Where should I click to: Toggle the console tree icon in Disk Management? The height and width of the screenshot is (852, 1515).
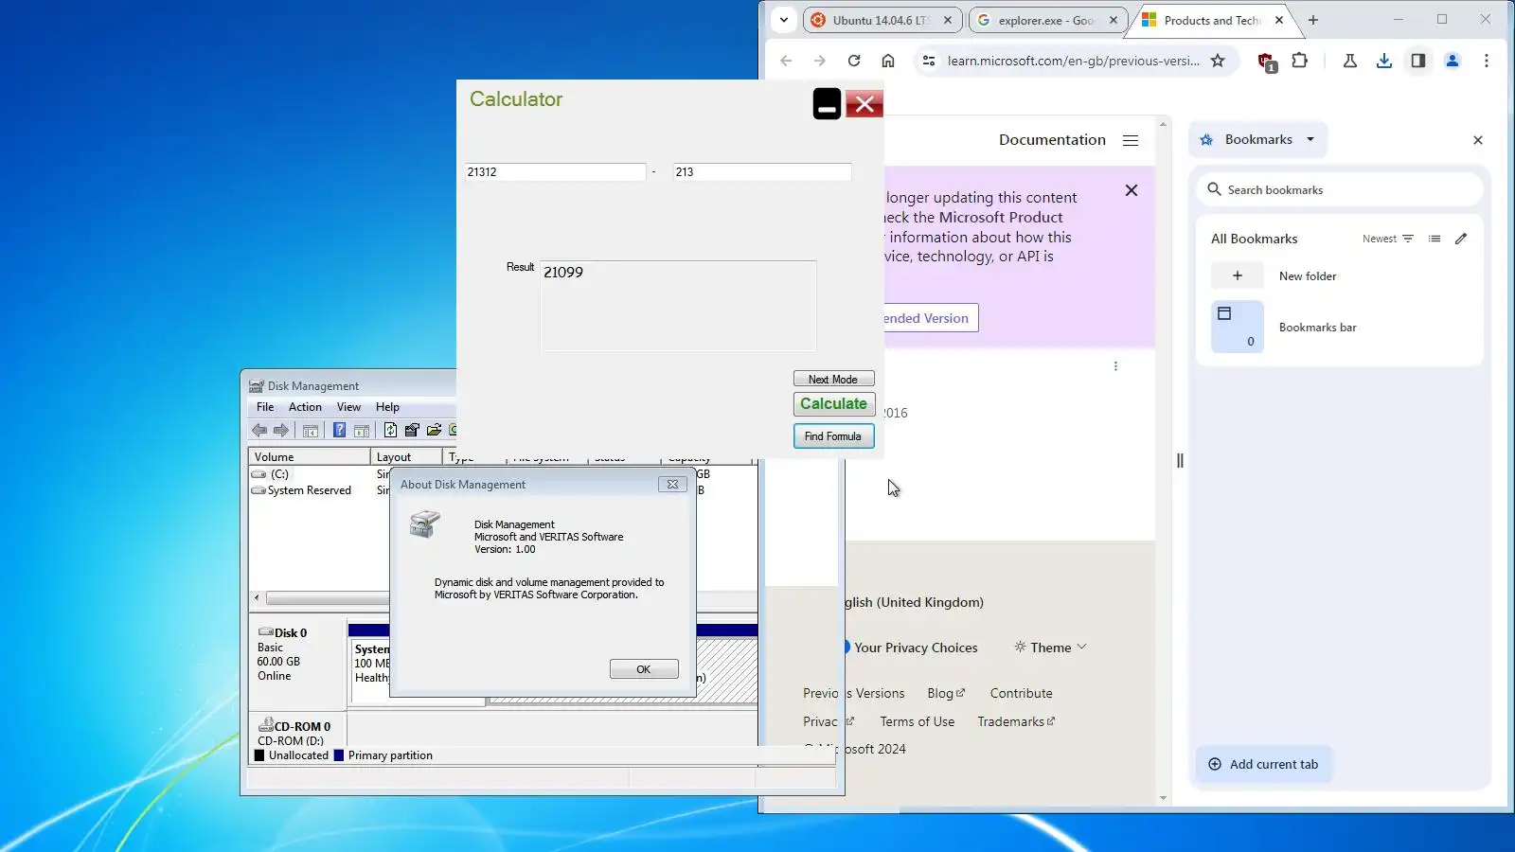tap(311, 431)
